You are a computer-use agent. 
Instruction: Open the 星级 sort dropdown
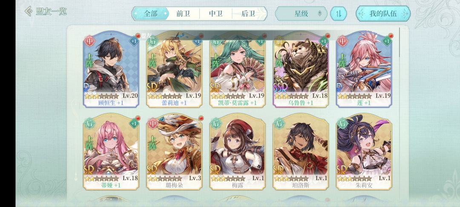(301, 14)
